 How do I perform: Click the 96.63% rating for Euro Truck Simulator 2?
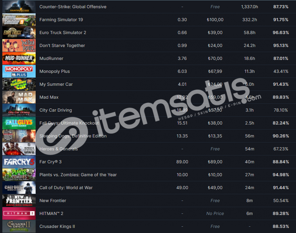click(281, 33)
